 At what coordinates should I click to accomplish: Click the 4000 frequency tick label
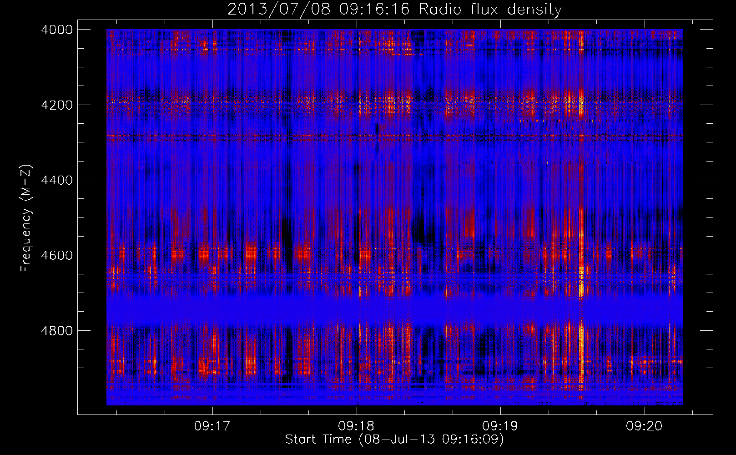pyautogui.click(x=57, y=30)
